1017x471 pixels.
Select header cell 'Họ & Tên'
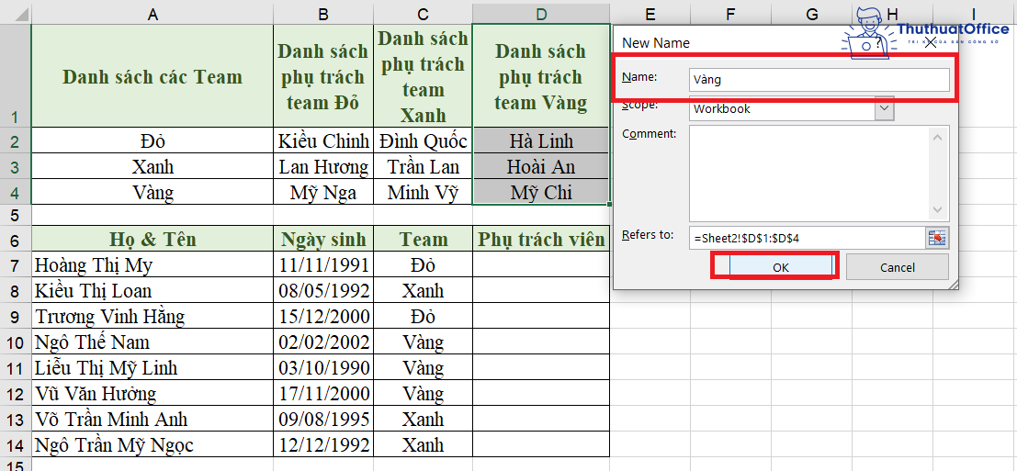[153, 239]
